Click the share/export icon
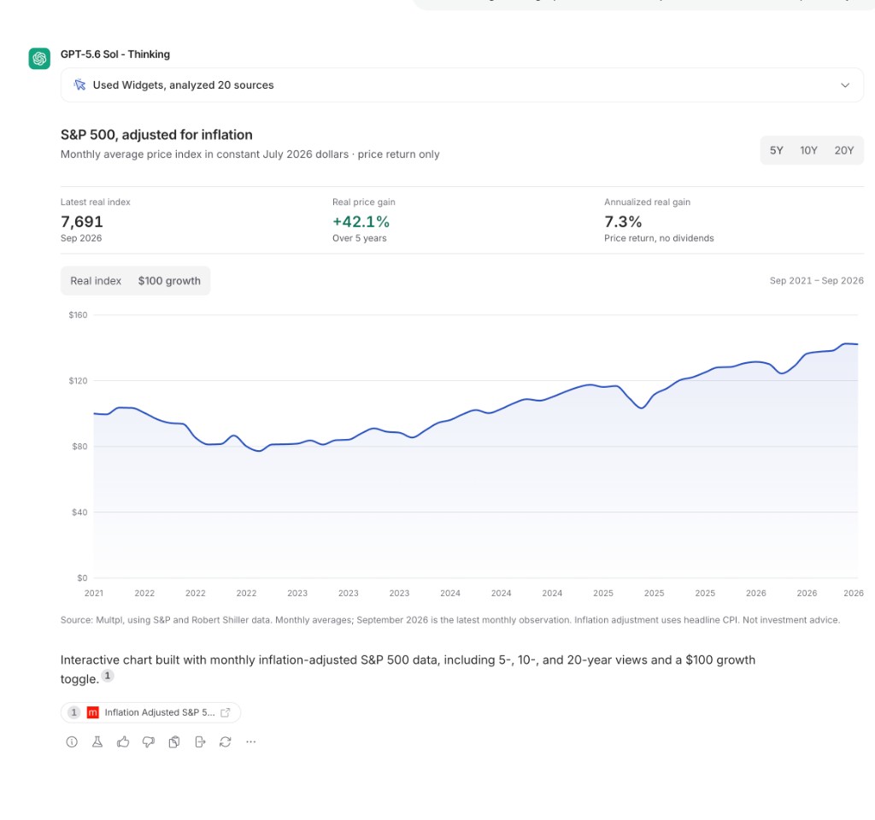The width and height of the screenshot is (875, 820). (x=200, y=742)
